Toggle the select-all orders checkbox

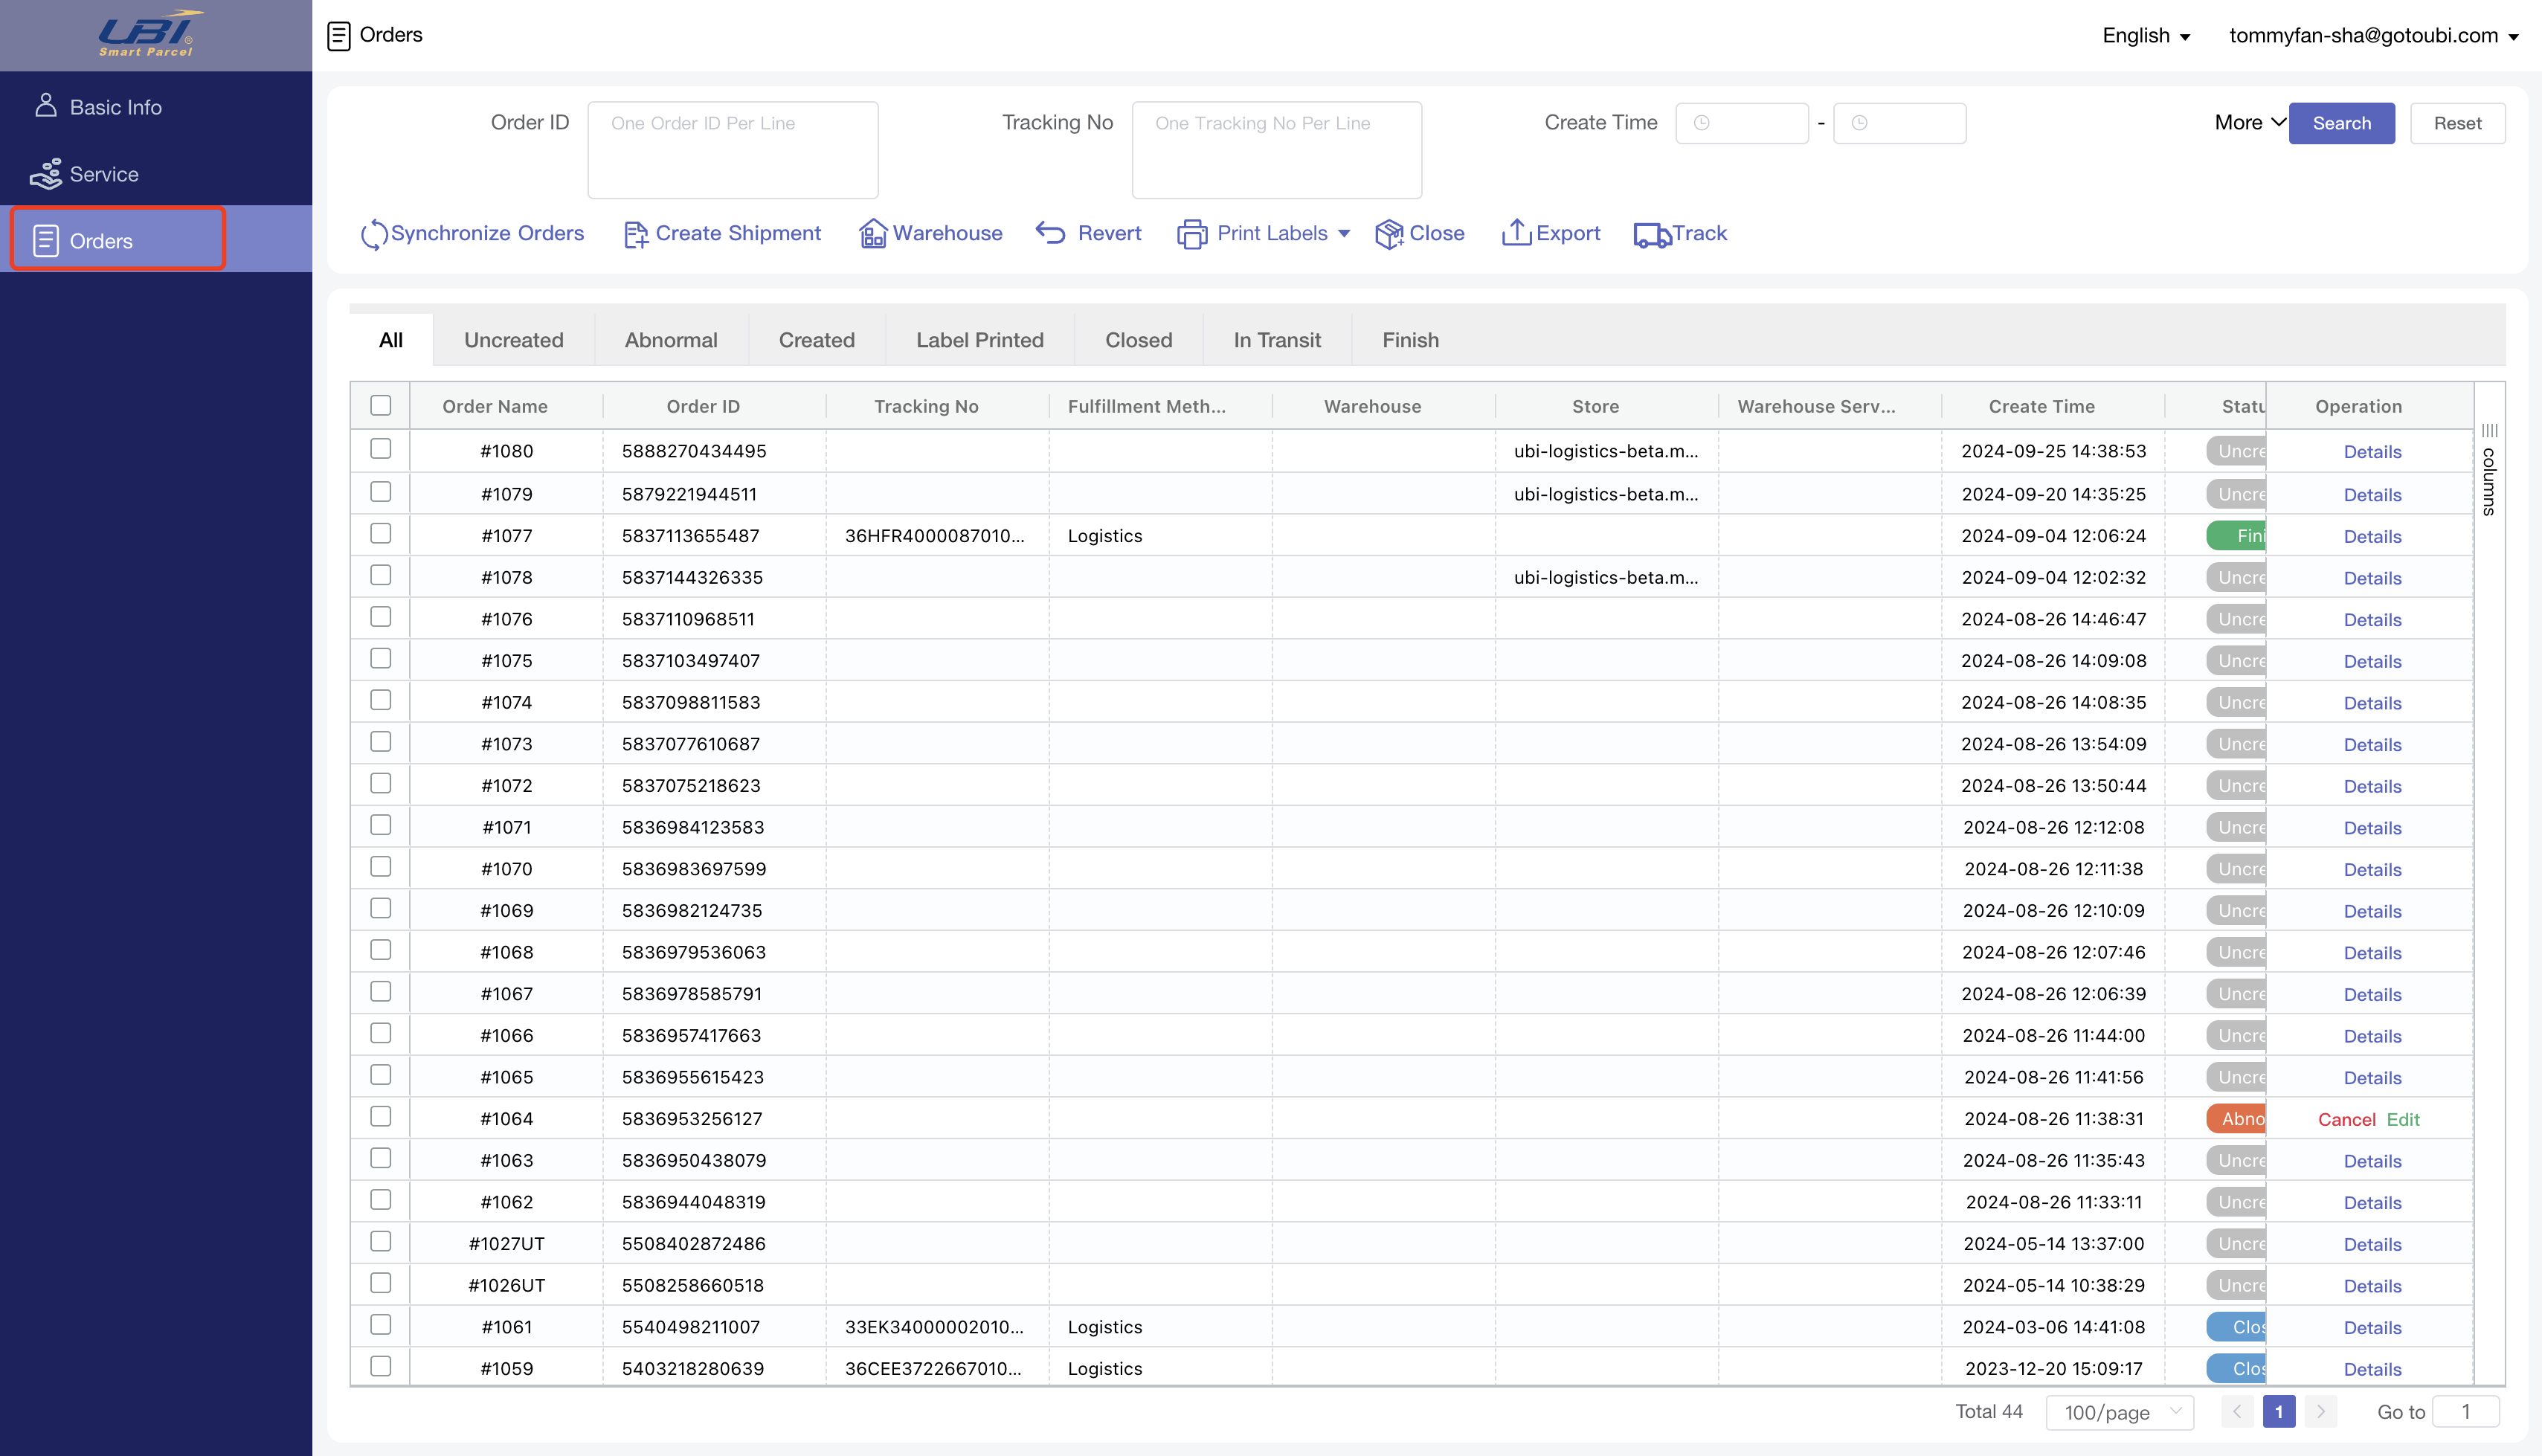point(380,405)
